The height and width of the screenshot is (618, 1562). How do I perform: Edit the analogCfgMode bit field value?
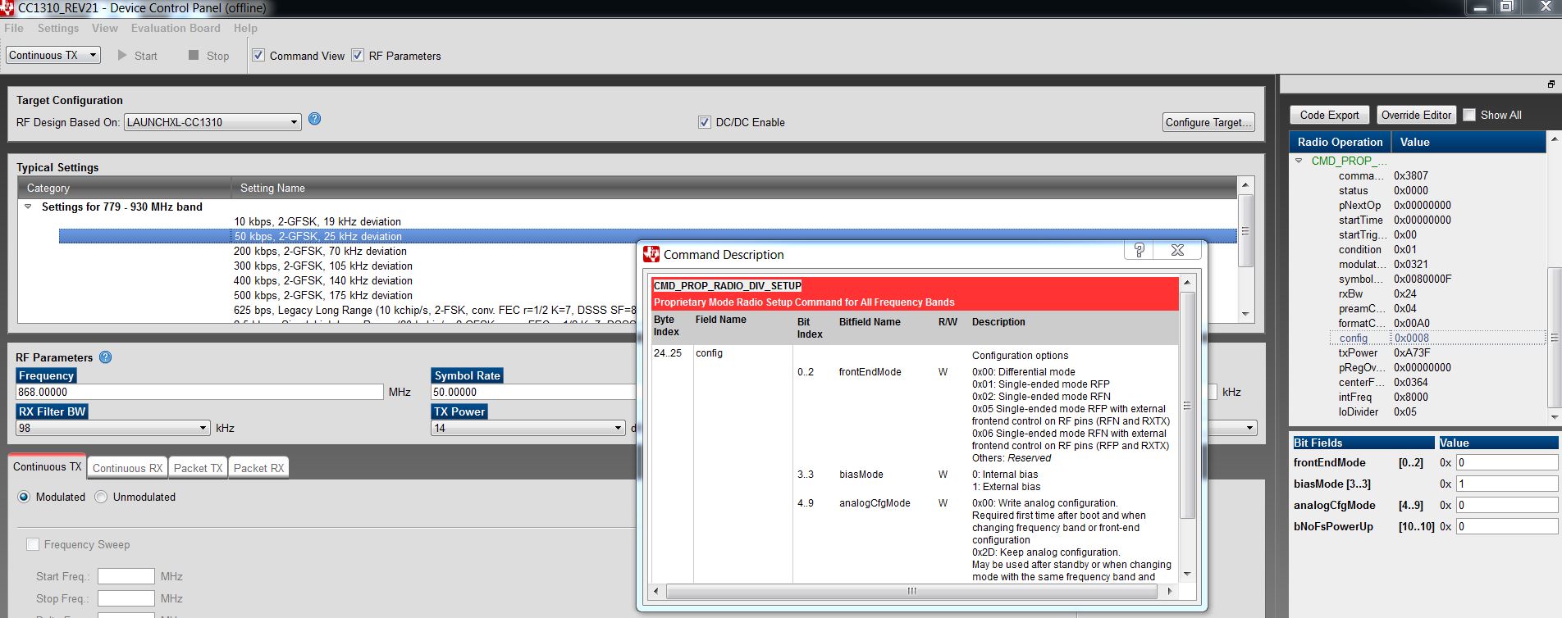[x=1507, y=505]
